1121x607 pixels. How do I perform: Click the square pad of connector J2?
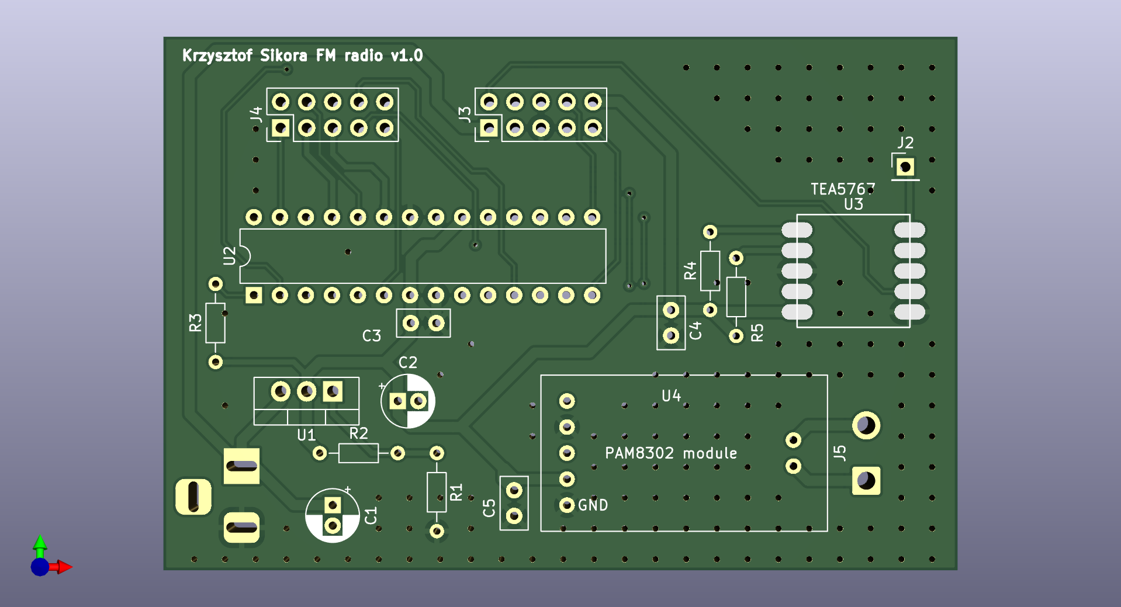click(905, 168)
